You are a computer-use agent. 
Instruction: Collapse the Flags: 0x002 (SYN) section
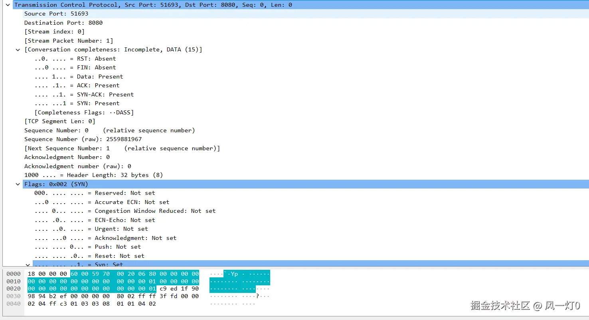18,184
